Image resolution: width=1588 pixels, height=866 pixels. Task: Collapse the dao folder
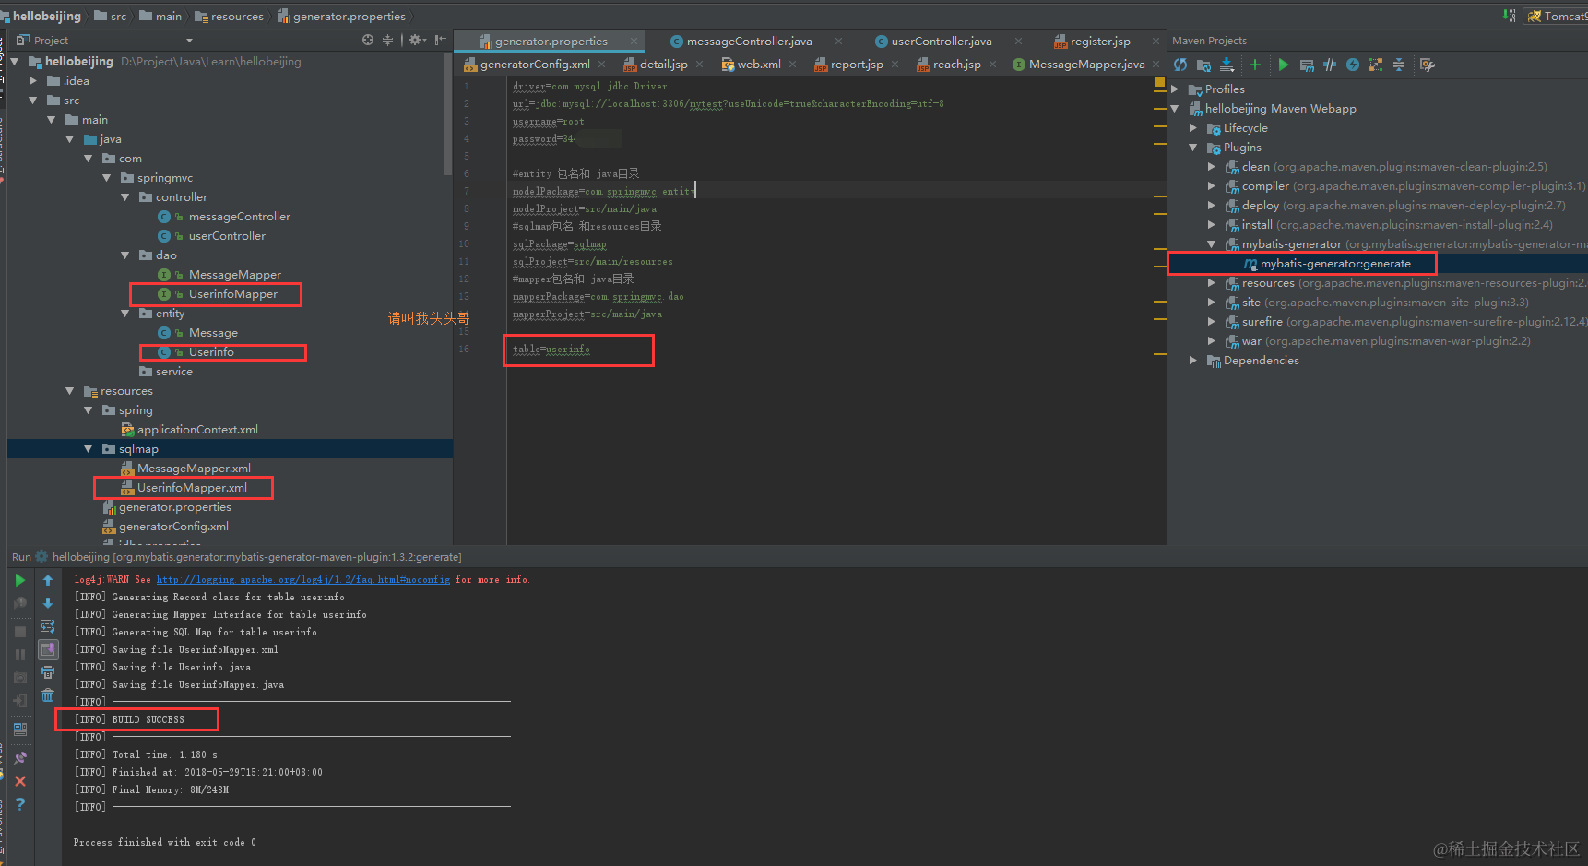click(125, 255)
